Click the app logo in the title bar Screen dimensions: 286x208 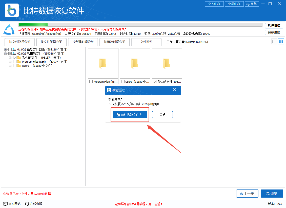pyautogui.click(x=12, y=10)
